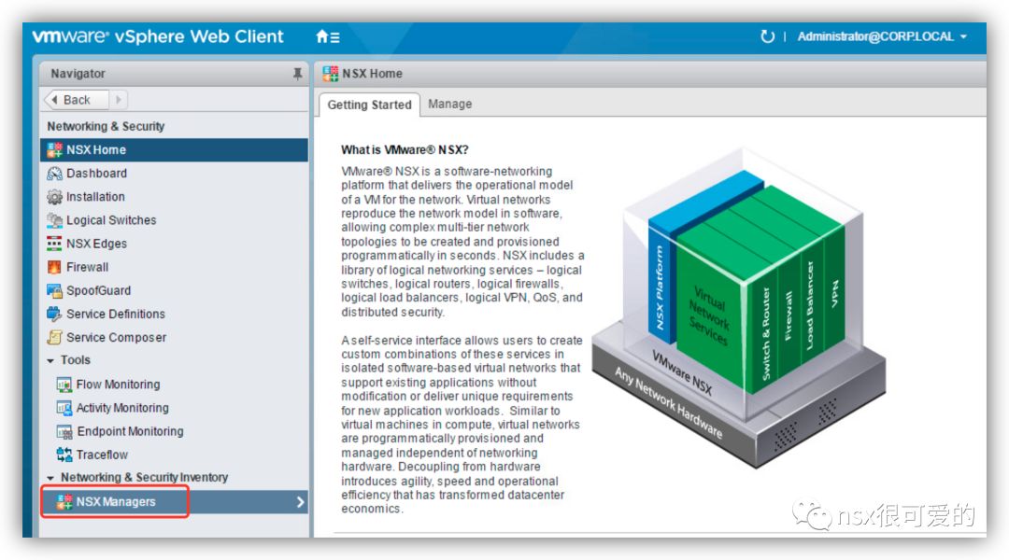Click the vSphere Web Client logo
The height and width of the screenshot is (560, 1009).
click(158, 36)
